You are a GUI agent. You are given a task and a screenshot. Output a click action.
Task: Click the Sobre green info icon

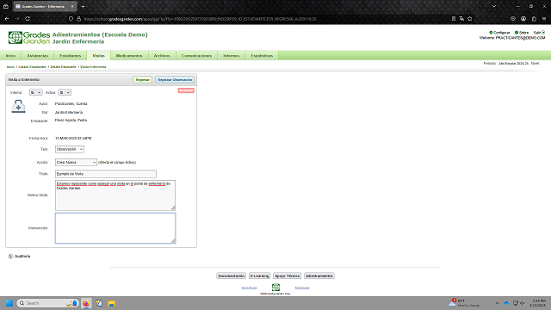click(x=517, y=33)
